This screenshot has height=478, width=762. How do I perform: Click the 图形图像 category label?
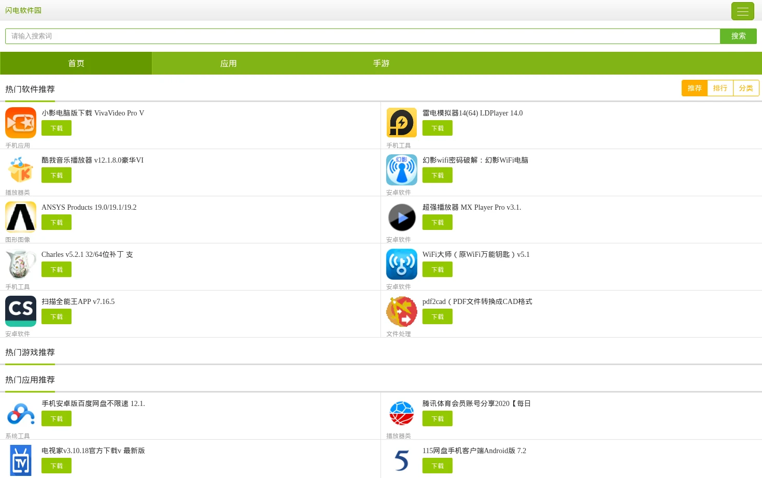point(18,240)
